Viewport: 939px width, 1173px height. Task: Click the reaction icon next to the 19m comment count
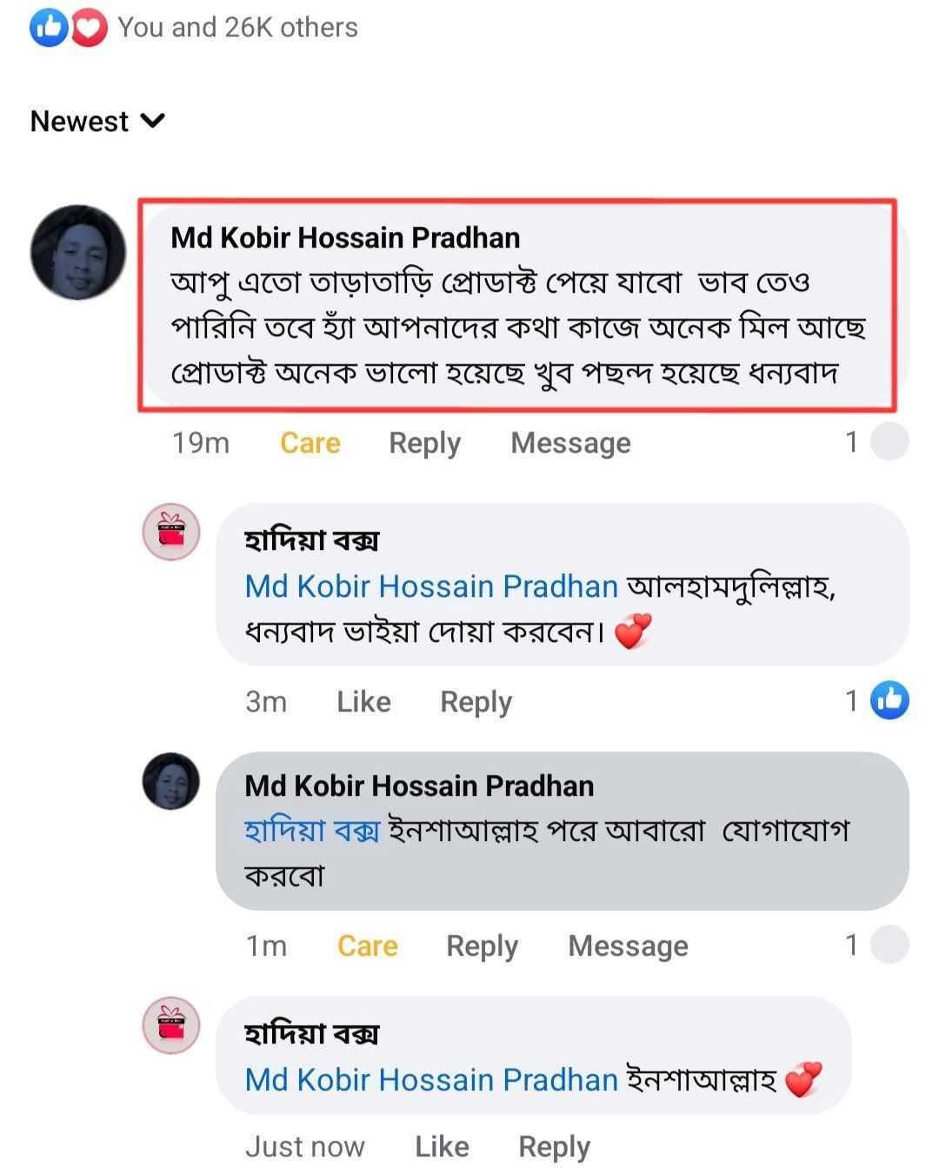click(x=890, y=442)
